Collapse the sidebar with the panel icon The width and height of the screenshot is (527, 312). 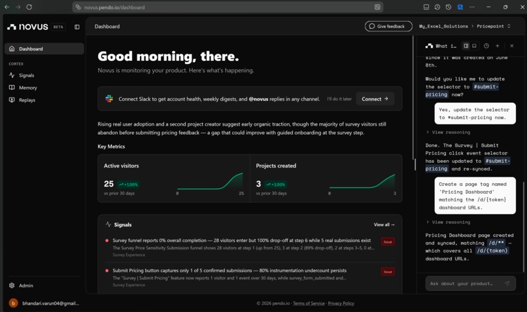pos(77,27)
